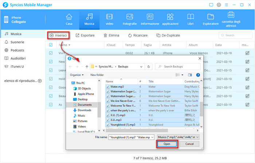Click the Inserisci add button
Screen dimensions: 255x163
coord(58,35)
